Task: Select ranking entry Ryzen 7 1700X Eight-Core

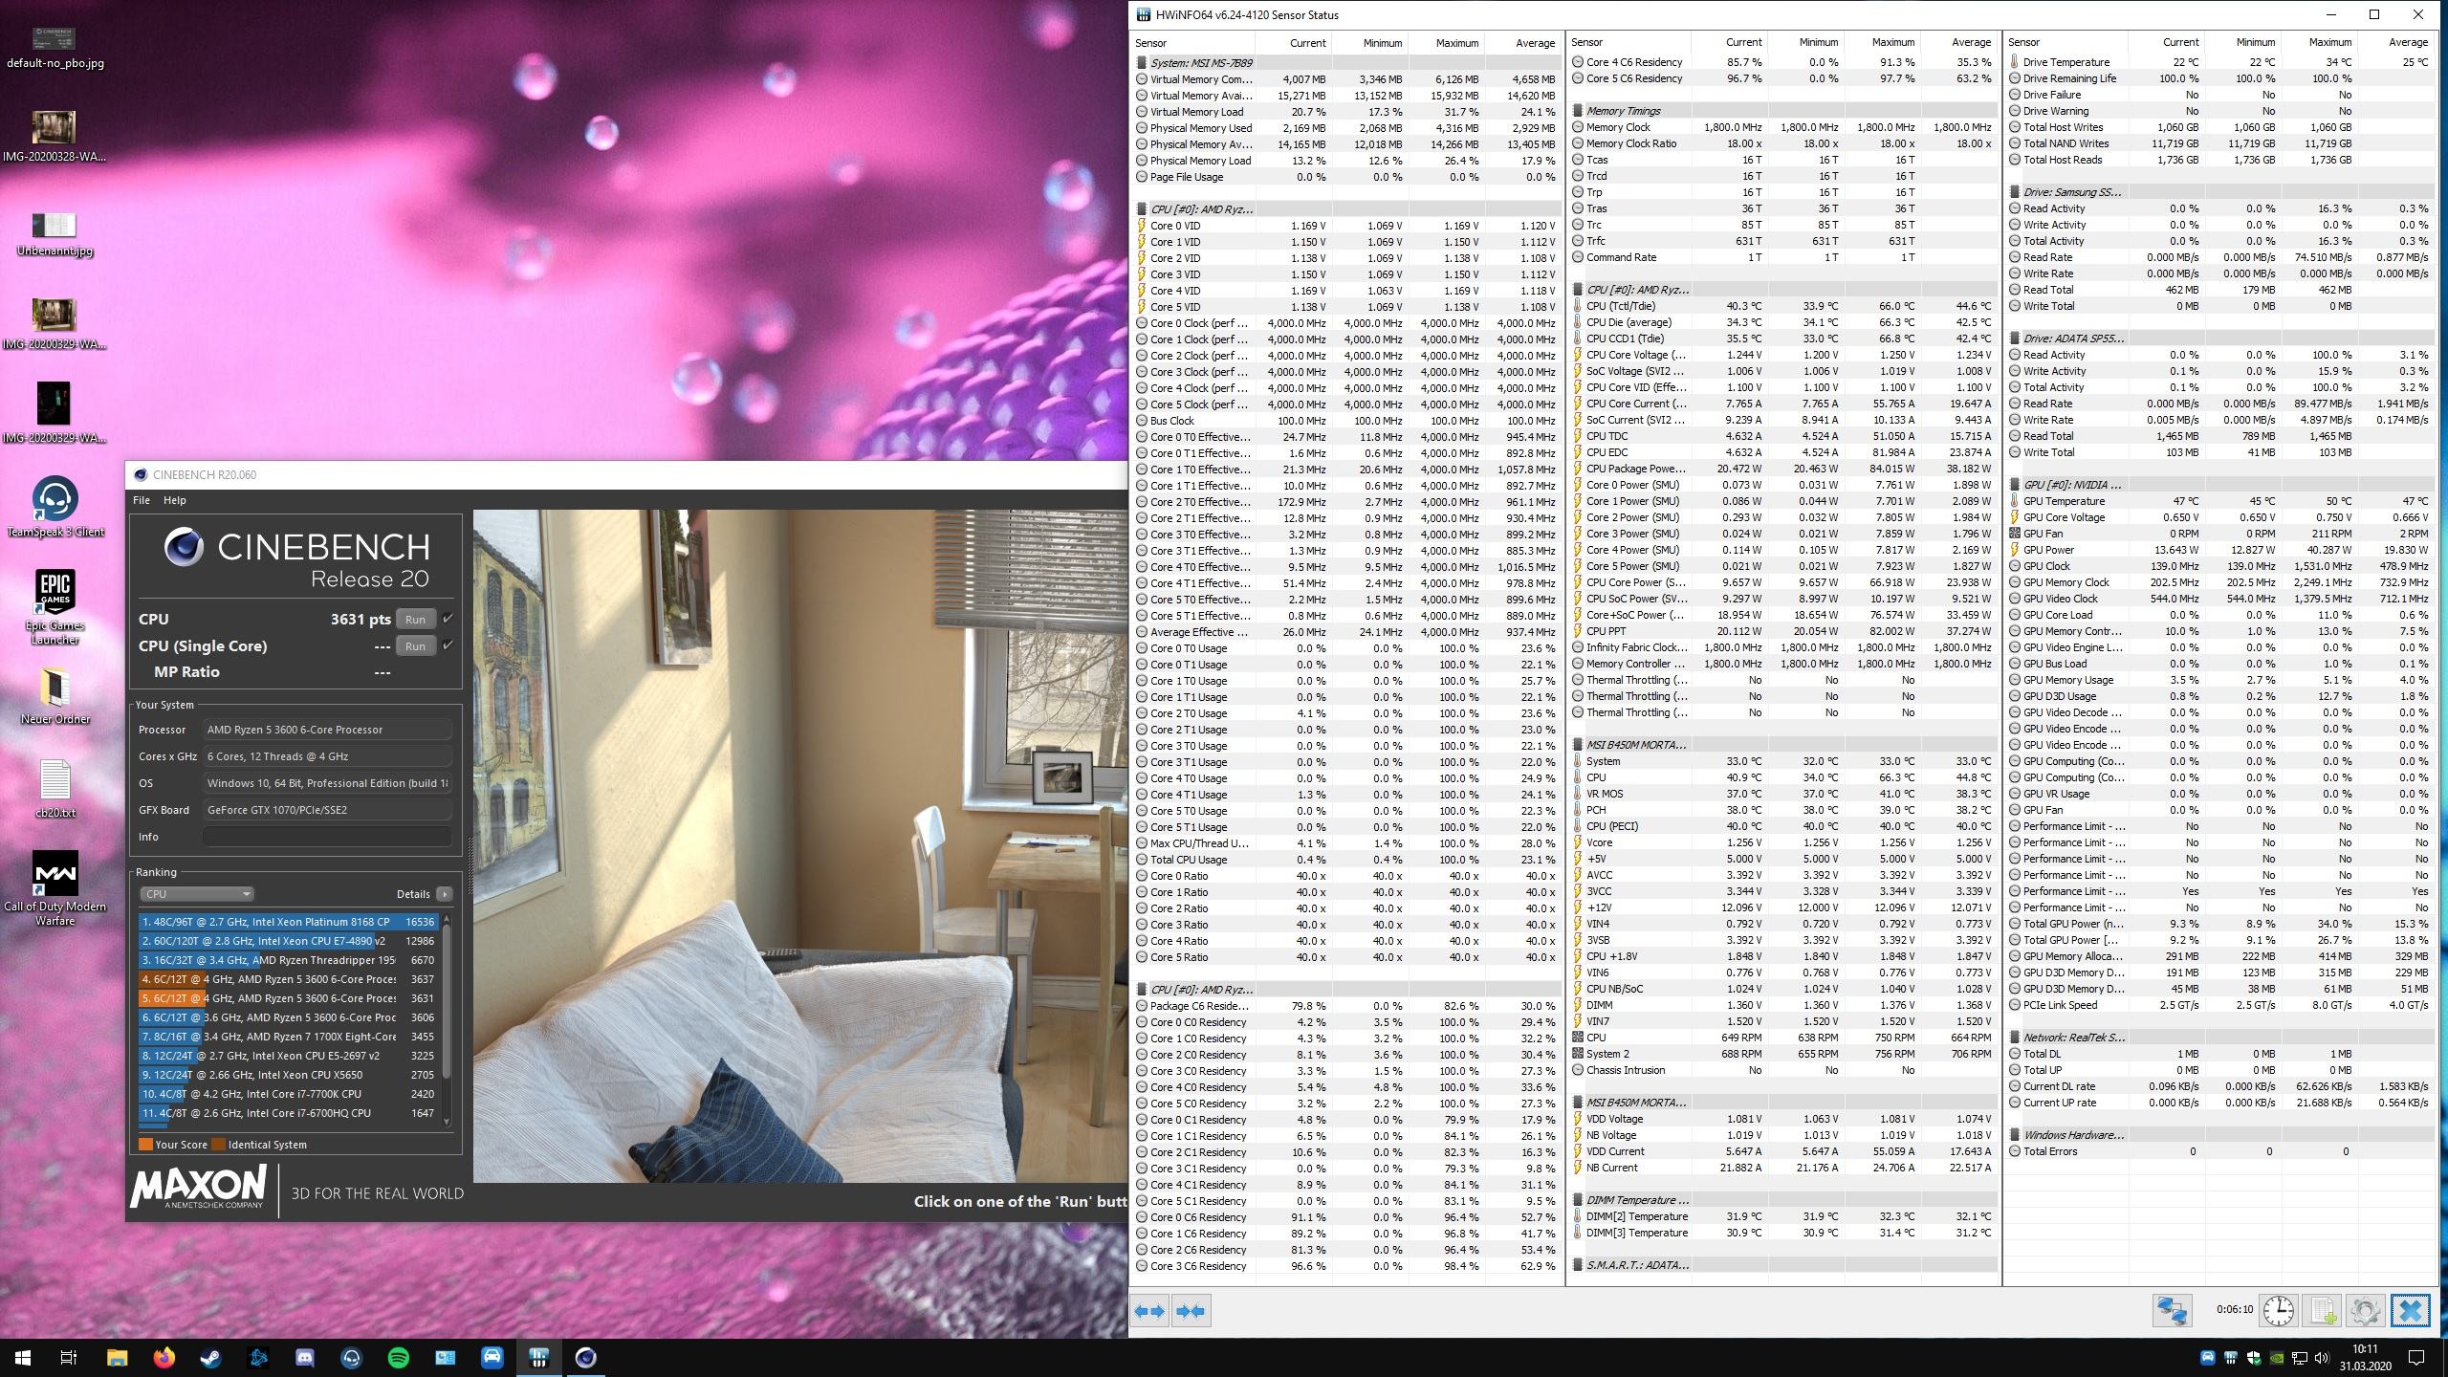Action: coord(288,1037)
